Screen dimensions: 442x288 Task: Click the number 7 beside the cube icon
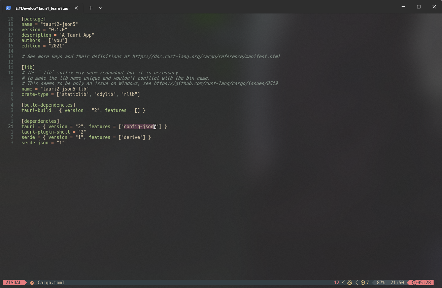[x=368, y=283]
